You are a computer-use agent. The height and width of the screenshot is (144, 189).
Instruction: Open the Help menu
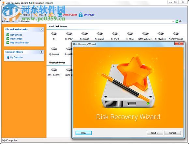pos(35,8)
